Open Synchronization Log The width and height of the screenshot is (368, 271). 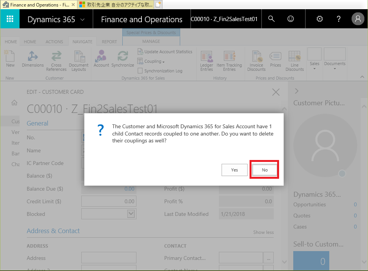pos(160,71)
